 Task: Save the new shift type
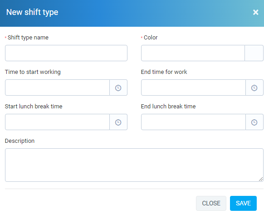click(x=243, y=203)
